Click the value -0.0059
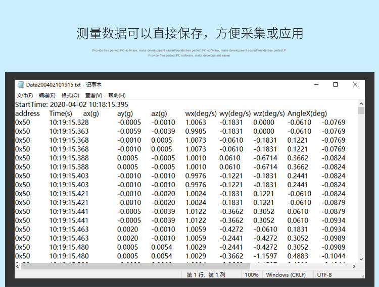This screenshot has height=287, width=379. click(x=129, y=131)
